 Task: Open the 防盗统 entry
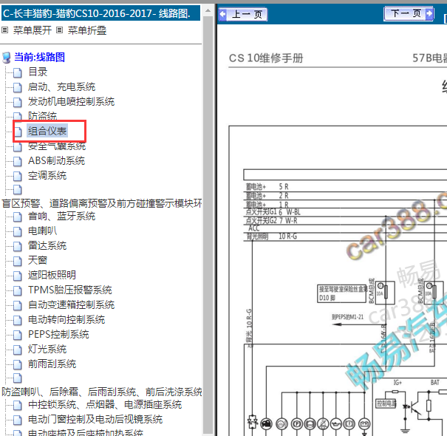pyautogui.click(x=42, y=116)
